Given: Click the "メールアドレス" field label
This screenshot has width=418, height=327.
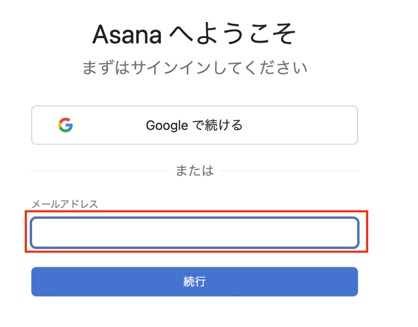Looking at the screenshot, I should [x=65, y=204].
